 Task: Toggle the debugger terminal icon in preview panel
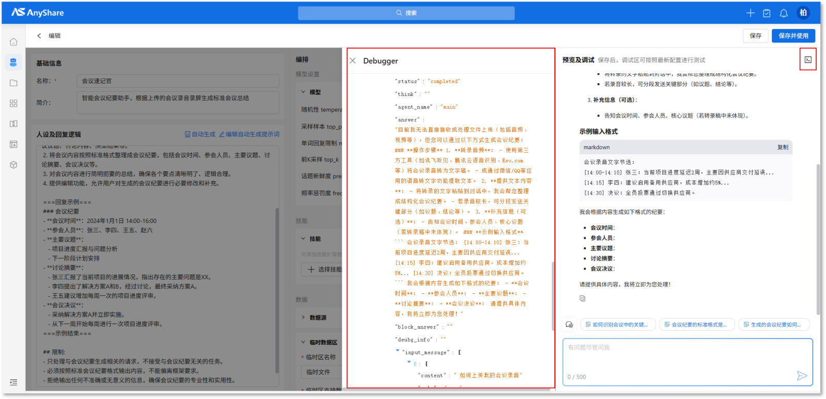click(x=808, y=60)
